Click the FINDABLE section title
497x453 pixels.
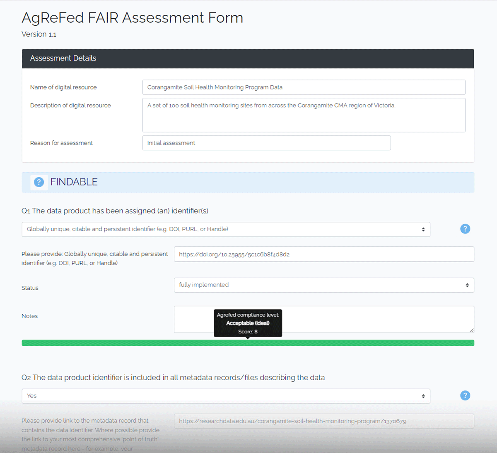pos(74,182)
